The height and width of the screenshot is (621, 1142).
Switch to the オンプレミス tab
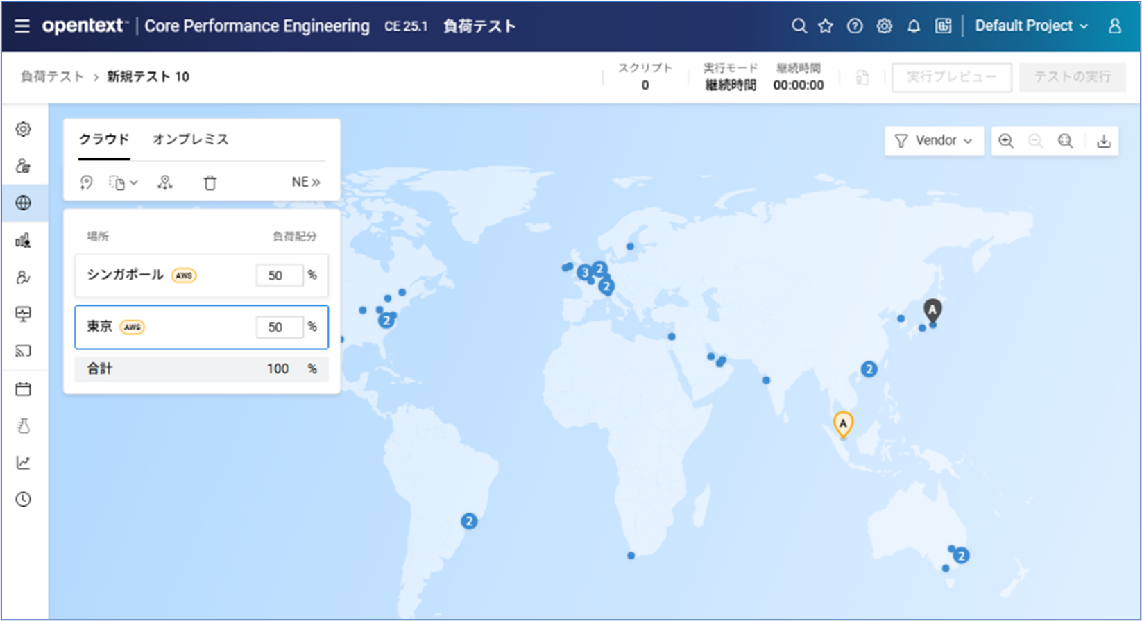click(x=190, y=139)
